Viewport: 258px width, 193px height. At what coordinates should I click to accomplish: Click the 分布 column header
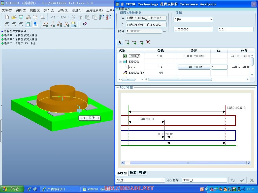(x=244, y=51)
